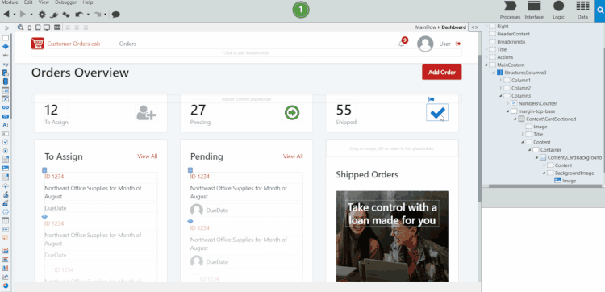Select the Radio Button widget in toolbox
Viewport: 605px width, 292px height.
(6, 151)
